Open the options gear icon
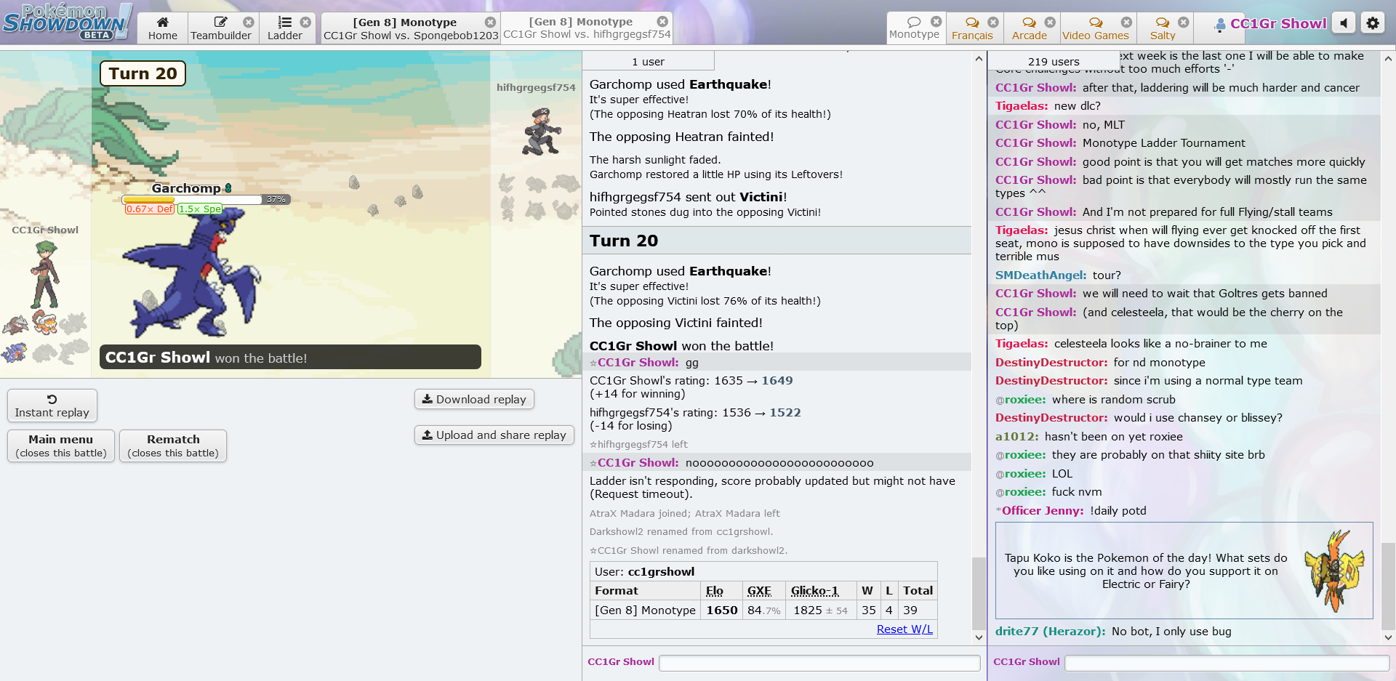This screenshot has width=1396, height=681. (x=1373, y=23)
